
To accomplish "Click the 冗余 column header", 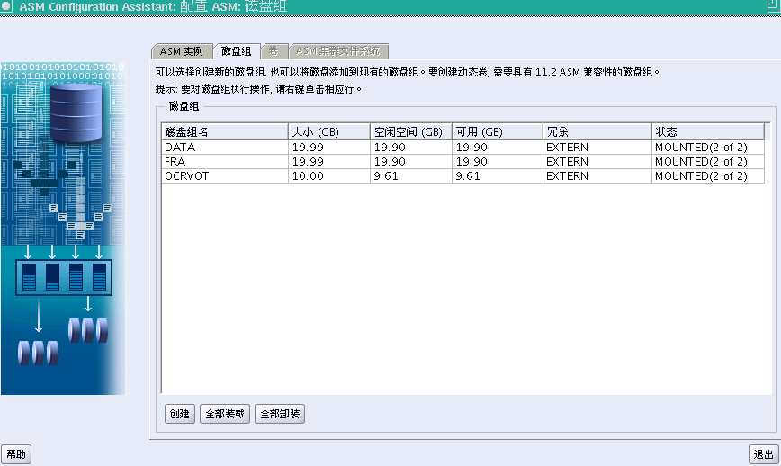I will (597, 131).
